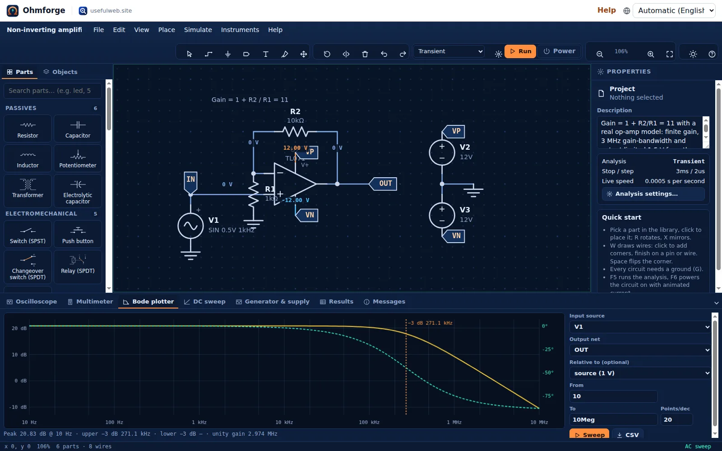The image size is (722, 451).
Task: Select the text annotation tool
Action: tap(265, 54)
